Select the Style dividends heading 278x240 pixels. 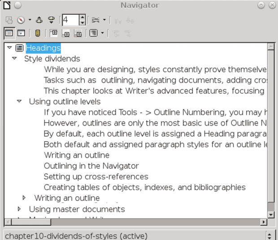(52, 59)
